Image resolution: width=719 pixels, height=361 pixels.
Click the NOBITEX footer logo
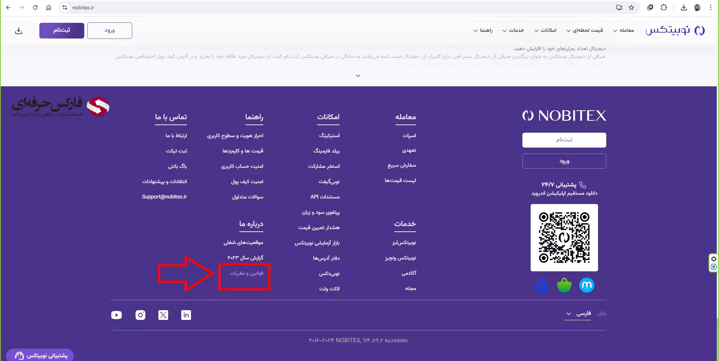(x=564, y=116)
